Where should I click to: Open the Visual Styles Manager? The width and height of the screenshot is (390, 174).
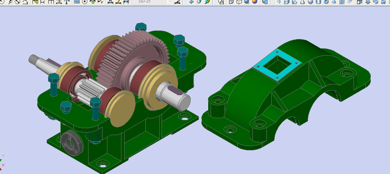coord(265,1)
